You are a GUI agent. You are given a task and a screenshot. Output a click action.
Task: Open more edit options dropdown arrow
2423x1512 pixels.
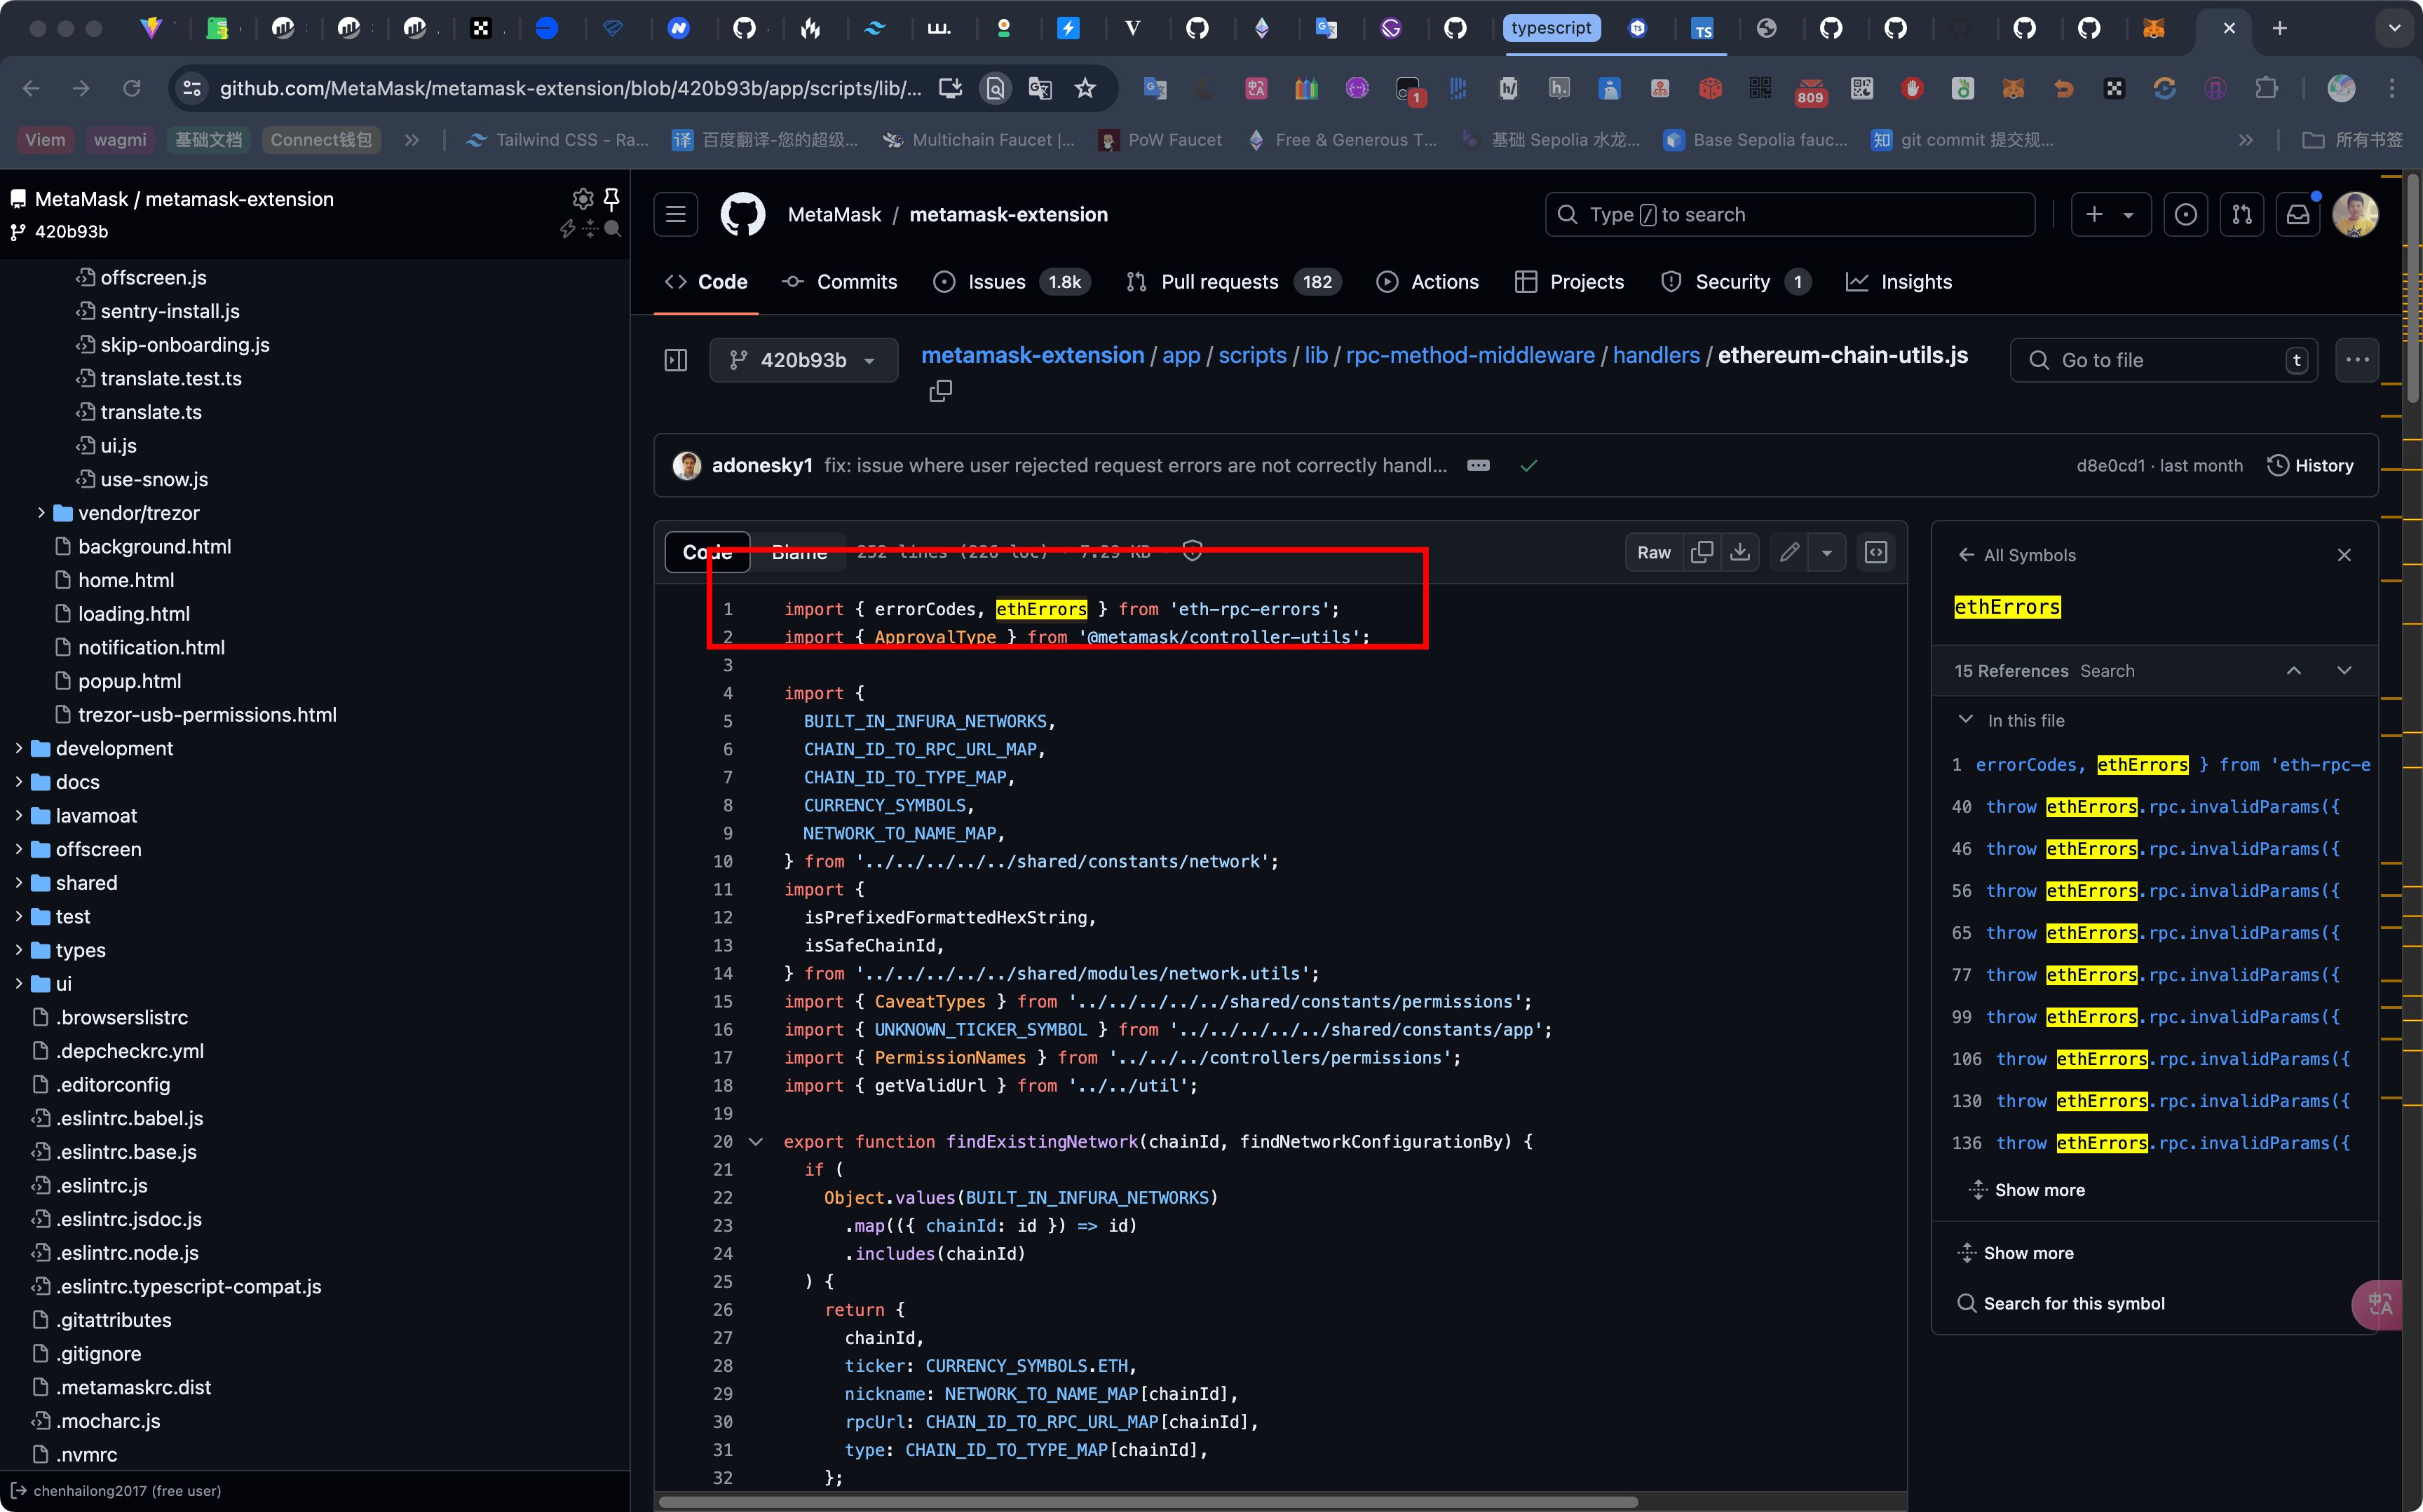1827,553
